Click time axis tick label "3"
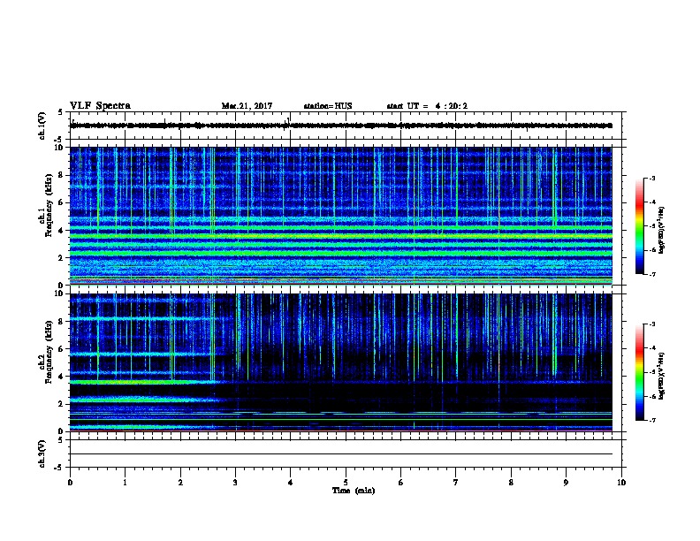This screenshot has width=700, height=541. tap(235, 483)
